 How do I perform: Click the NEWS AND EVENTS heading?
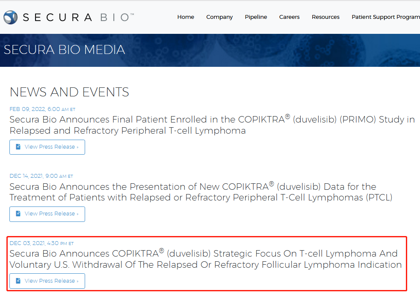[69, 92]
